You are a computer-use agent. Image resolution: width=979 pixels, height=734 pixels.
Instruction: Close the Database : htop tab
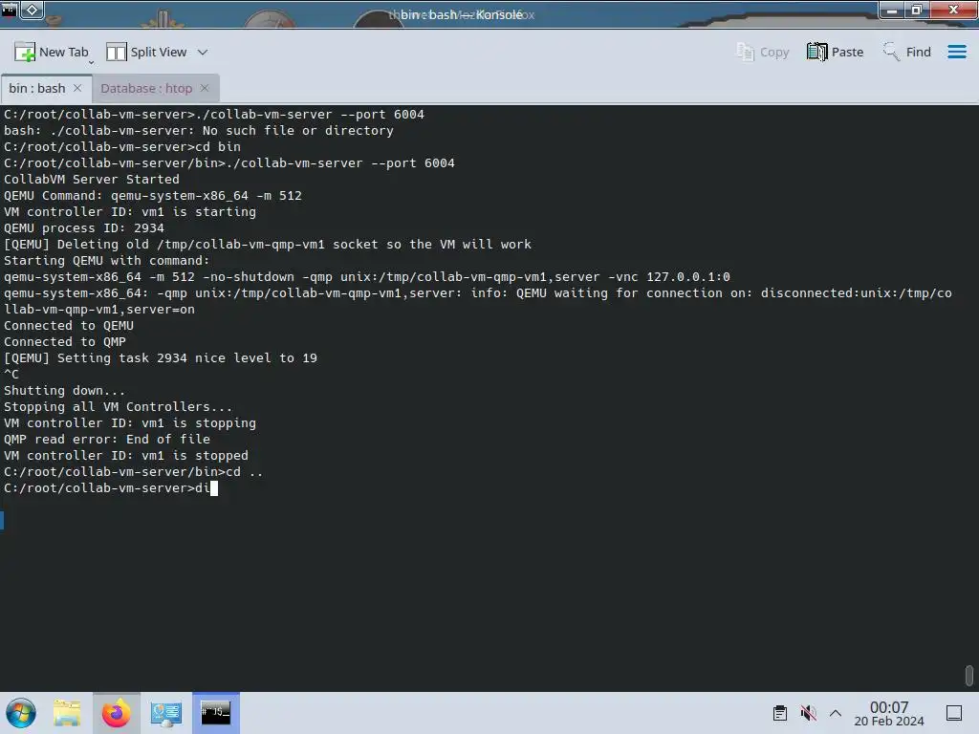tap(205, 89)
